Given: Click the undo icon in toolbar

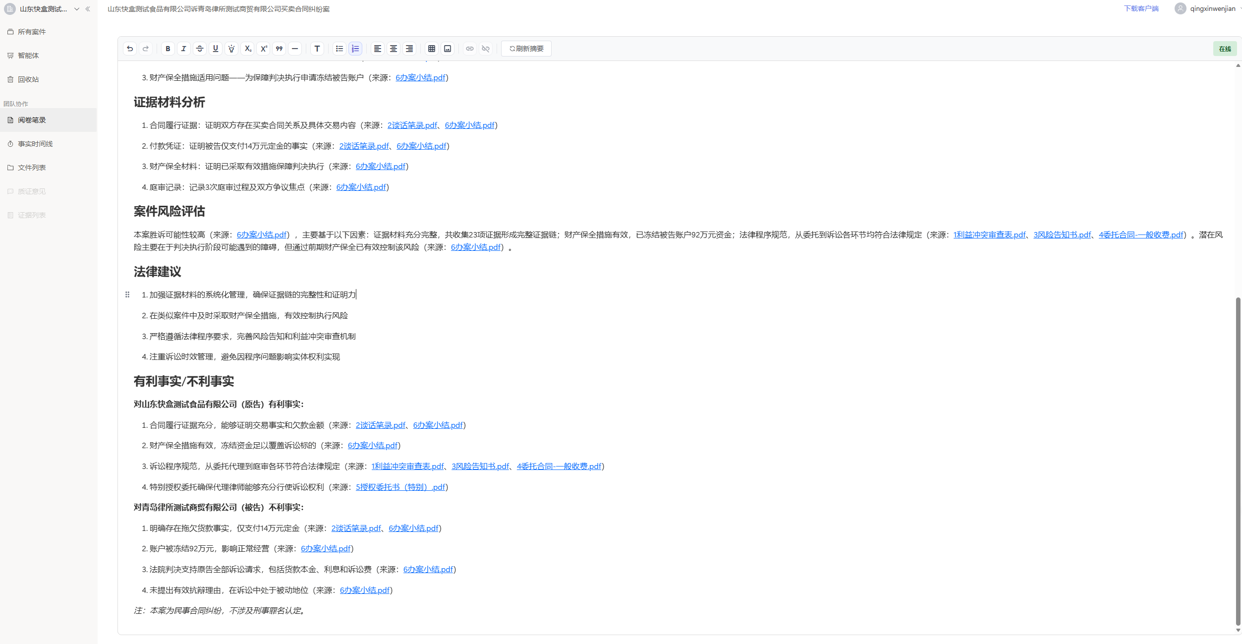Looking at the screenshot, I should coord(130,49).
